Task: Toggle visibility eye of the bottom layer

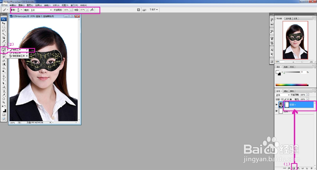Action: pyautogui.click(x=276, y=111)
